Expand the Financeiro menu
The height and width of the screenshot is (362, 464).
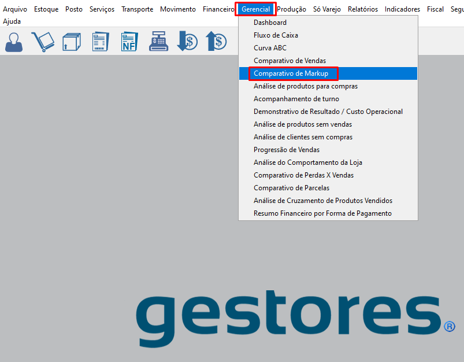tap(218, 9)
